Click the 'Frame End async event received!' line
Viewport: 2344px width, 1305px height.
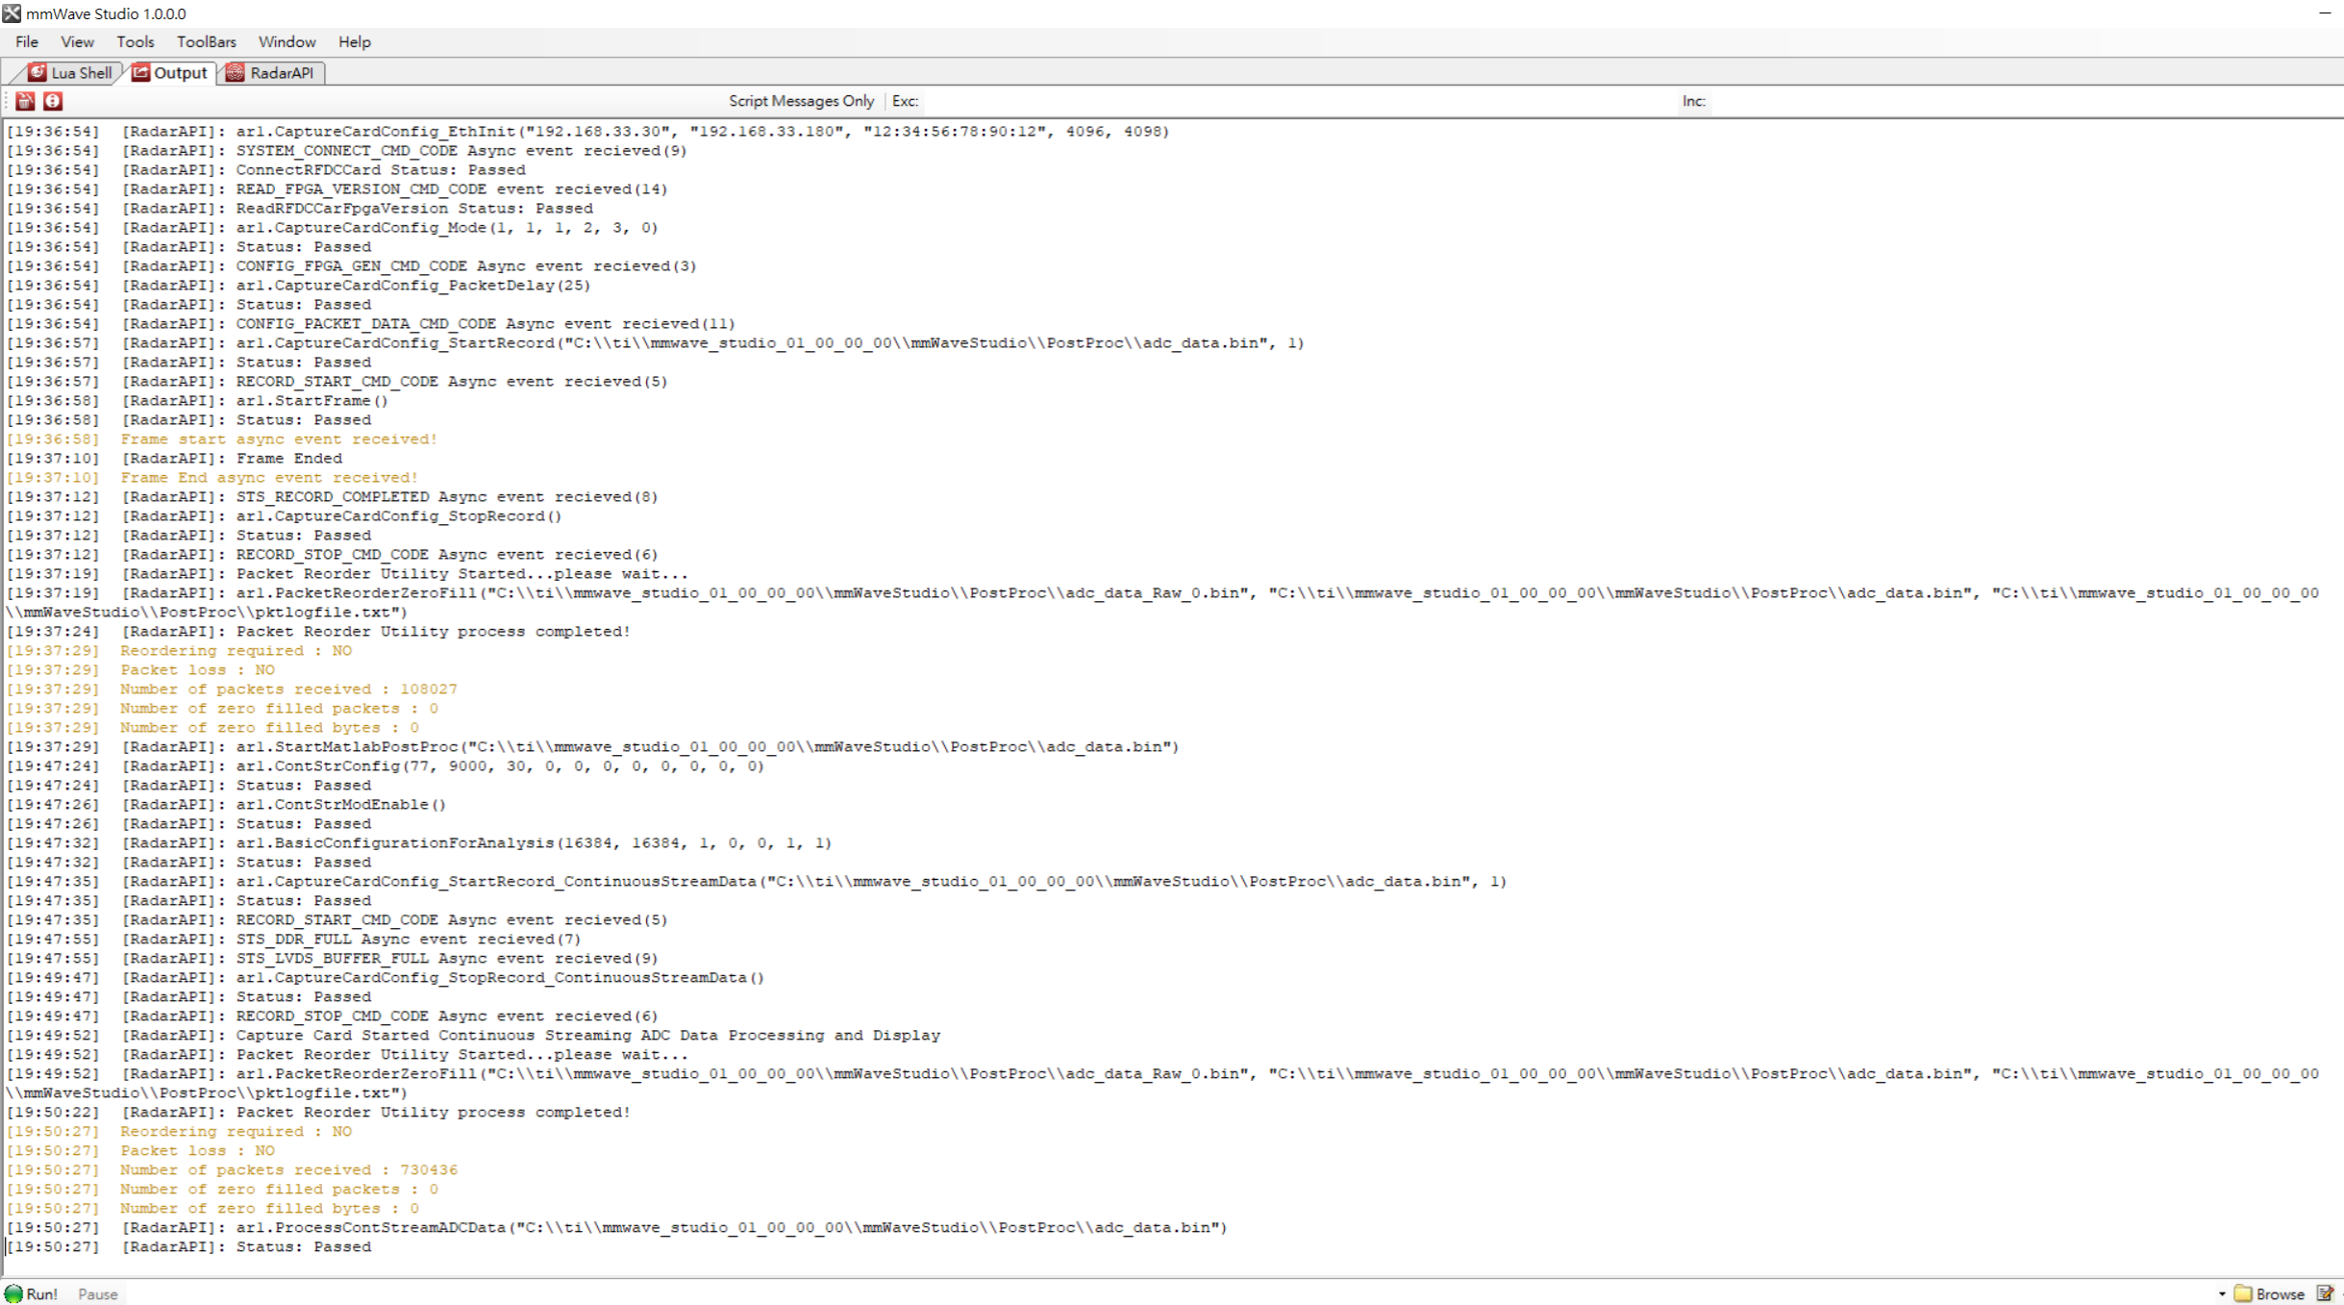[x=212, y=478]
